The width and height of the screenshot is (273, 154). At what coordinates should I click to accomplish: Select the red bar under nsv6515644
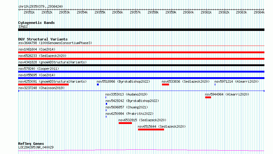point(151,130)
